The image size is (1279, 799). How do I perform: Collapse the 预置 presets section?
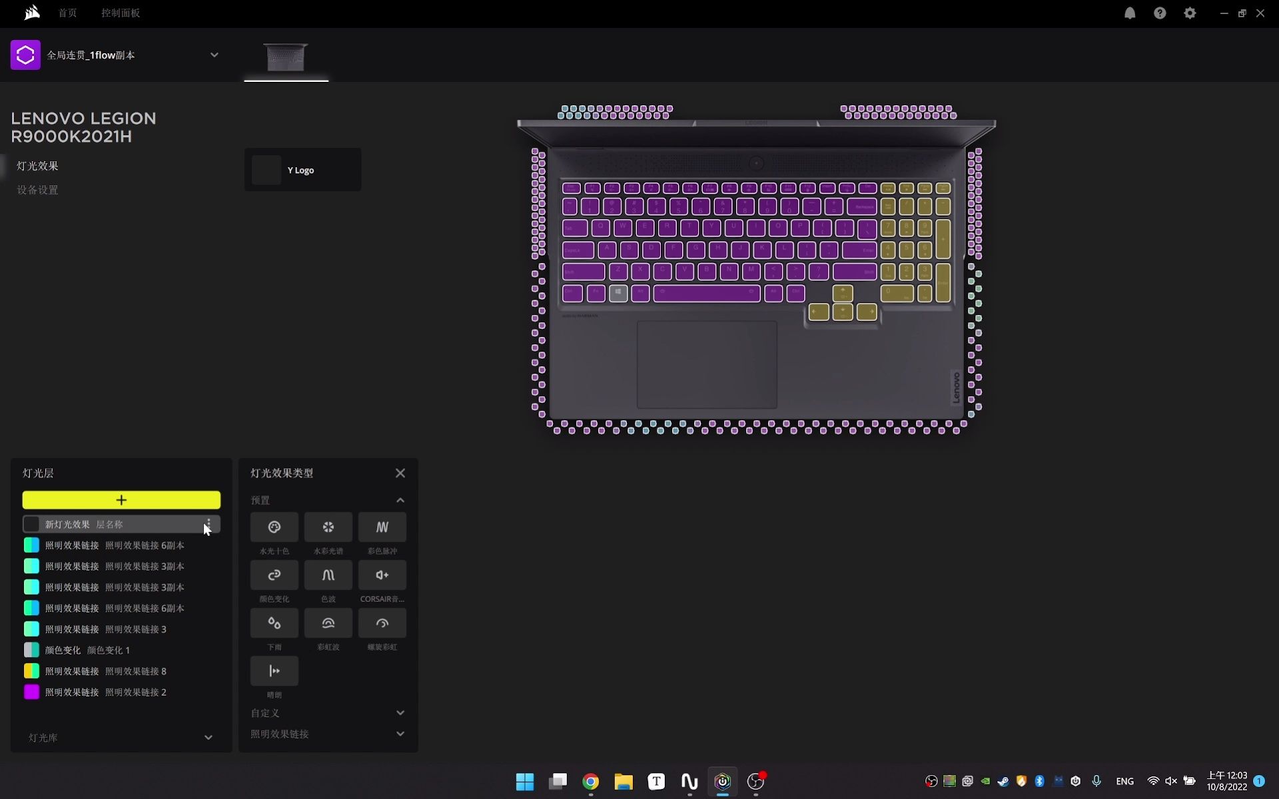[x=400, y=501]
